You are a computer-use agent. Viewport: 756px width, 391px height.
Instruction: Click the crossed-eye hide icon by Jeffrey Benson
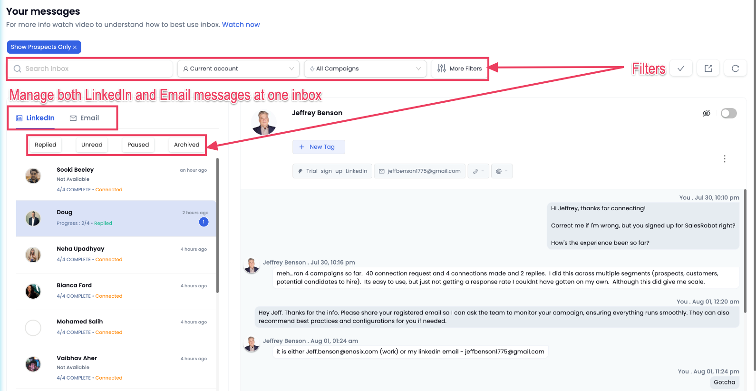[707, 113]
